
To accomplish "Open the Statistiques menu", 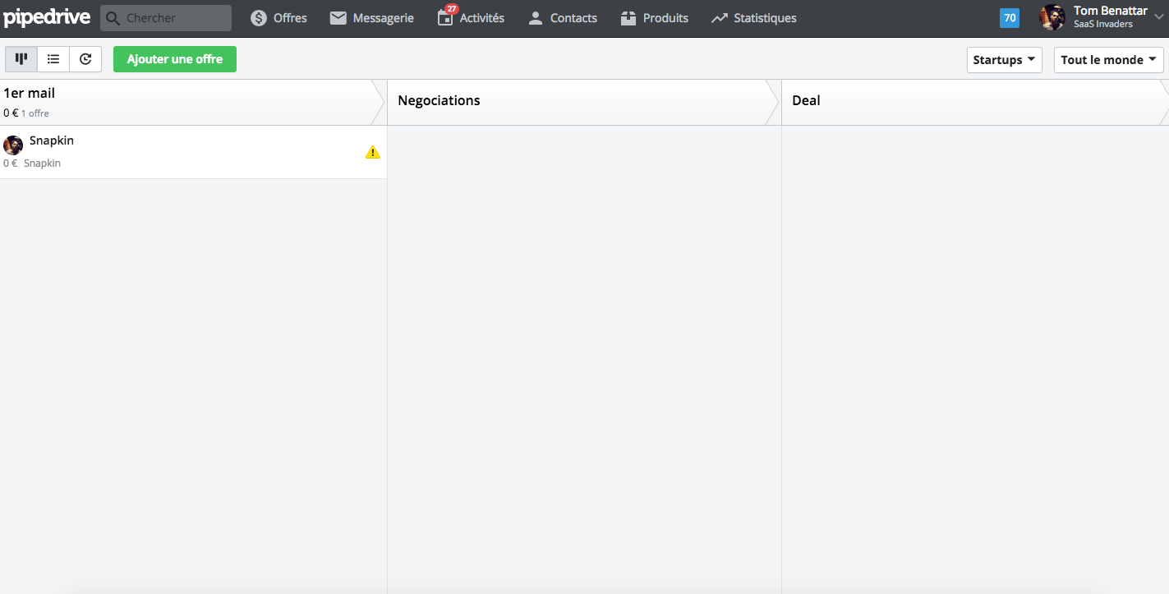I will tap(753, 18).
